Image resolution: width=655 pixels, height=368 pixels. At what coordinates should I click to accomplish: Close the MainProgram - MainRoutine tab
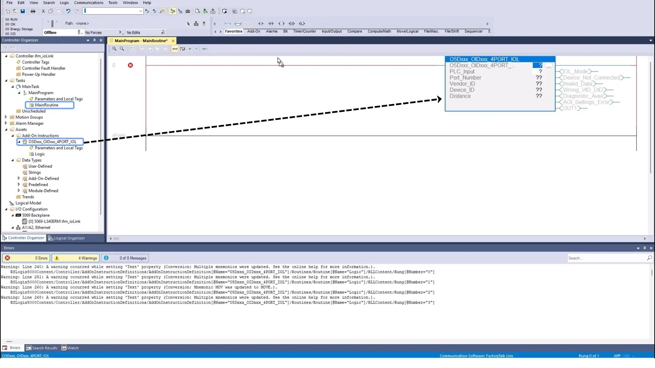(173, 41)
